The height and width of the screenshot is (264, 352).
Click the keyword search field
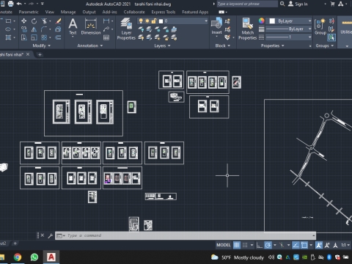247,4
